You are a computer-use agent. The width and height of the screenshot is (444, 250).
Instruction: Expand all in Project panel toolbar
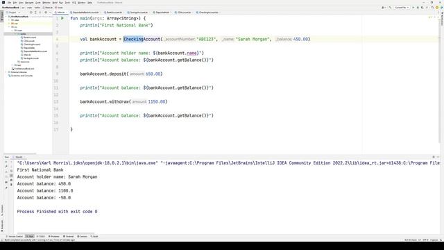click(x=35, y=12)
